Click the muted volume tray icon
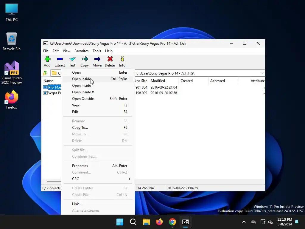 point(270,222)
